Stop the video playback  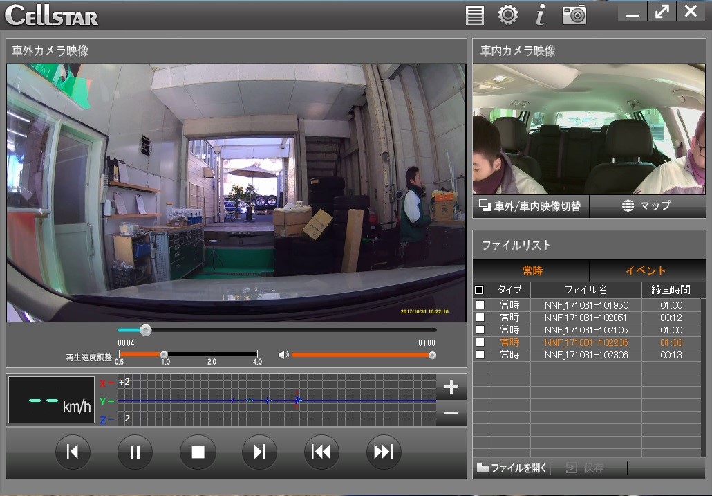tap(198, 452)
